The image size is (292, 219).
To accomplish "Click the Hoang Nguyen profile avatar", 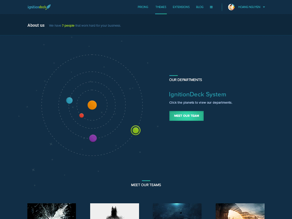I will pyautogui.click(x=231, y=7).
